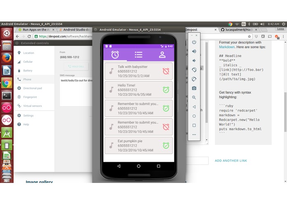This screenshot has width=287, height=204.
Task: Click the Markdown link
Action: click(227, 47)
